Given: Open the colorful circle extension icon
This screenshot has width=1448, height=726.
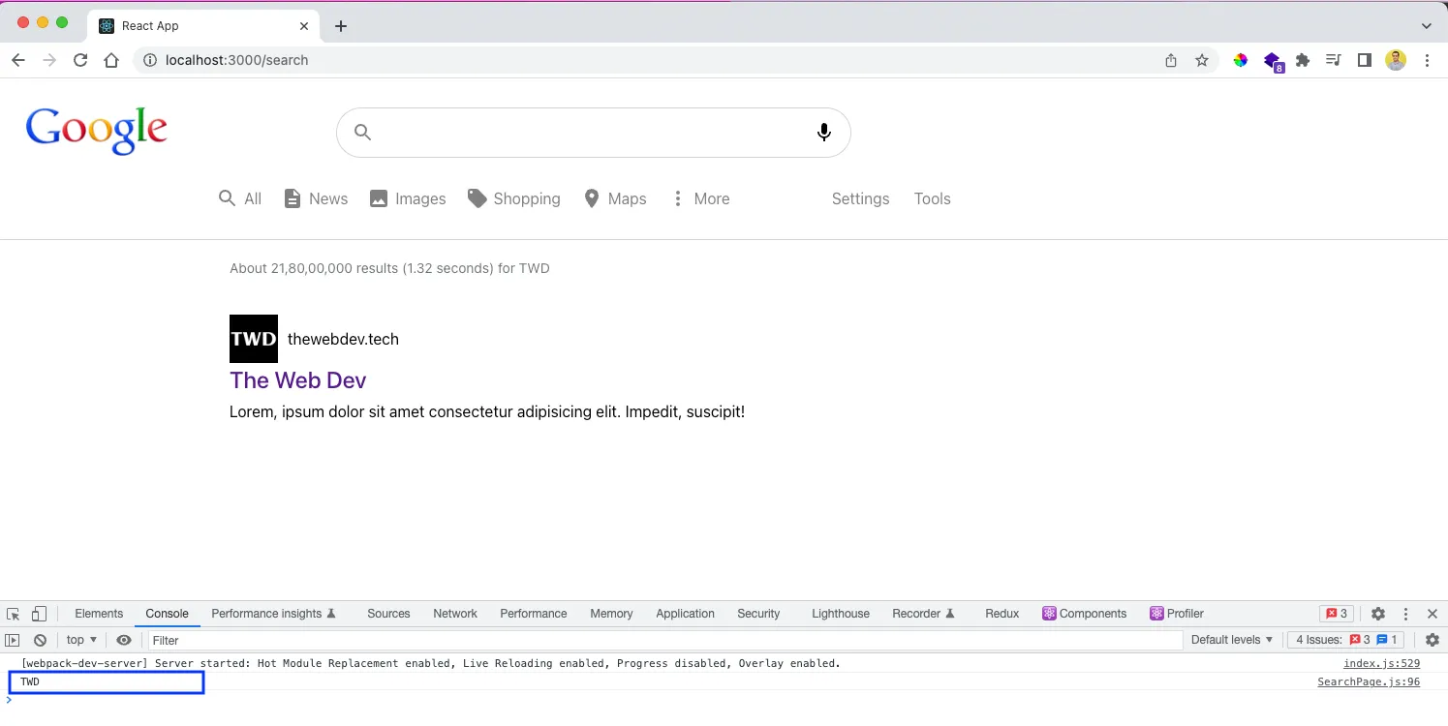Looking at the screenshot, I should coord(1241,60).
